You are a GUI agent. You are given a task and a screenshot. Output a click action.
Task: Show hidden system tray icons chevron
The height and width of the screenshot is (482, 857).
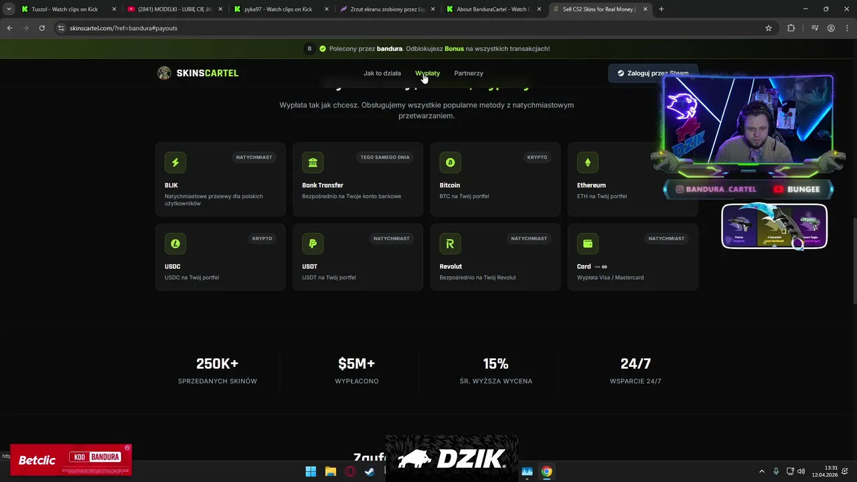[x=761, y=471]
